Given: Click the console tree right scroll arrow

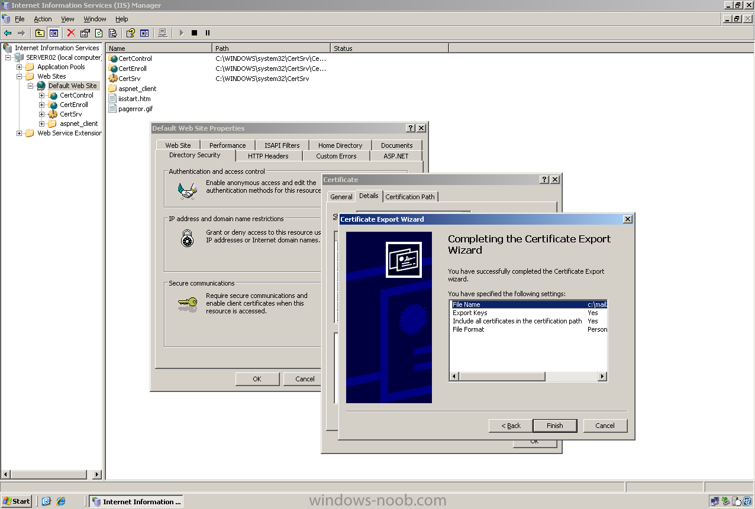Looking at the screenshot, I should (x=97, y=474).
